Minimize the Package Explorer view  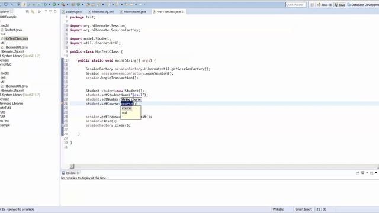point(50,11)
